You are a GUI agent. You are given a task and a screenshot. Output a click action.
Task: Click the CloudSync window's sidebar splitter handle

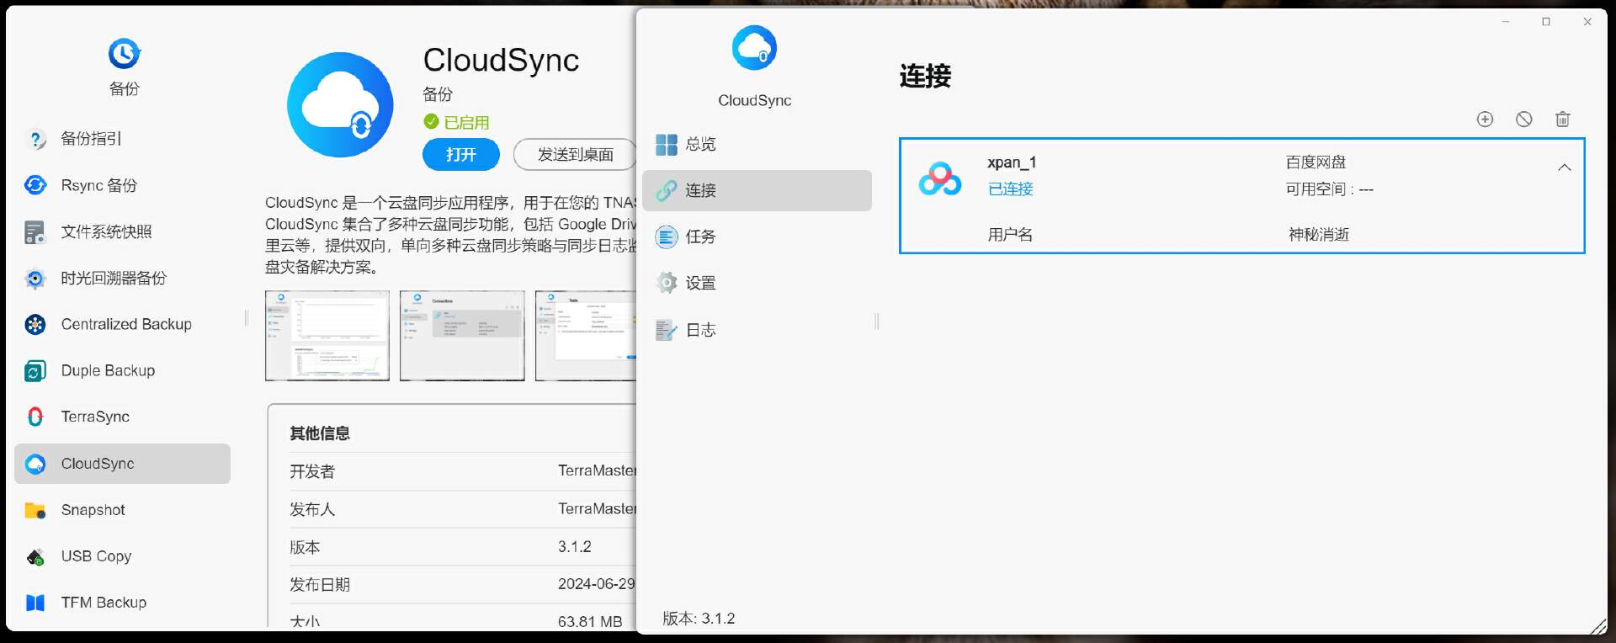coord(877,321)
